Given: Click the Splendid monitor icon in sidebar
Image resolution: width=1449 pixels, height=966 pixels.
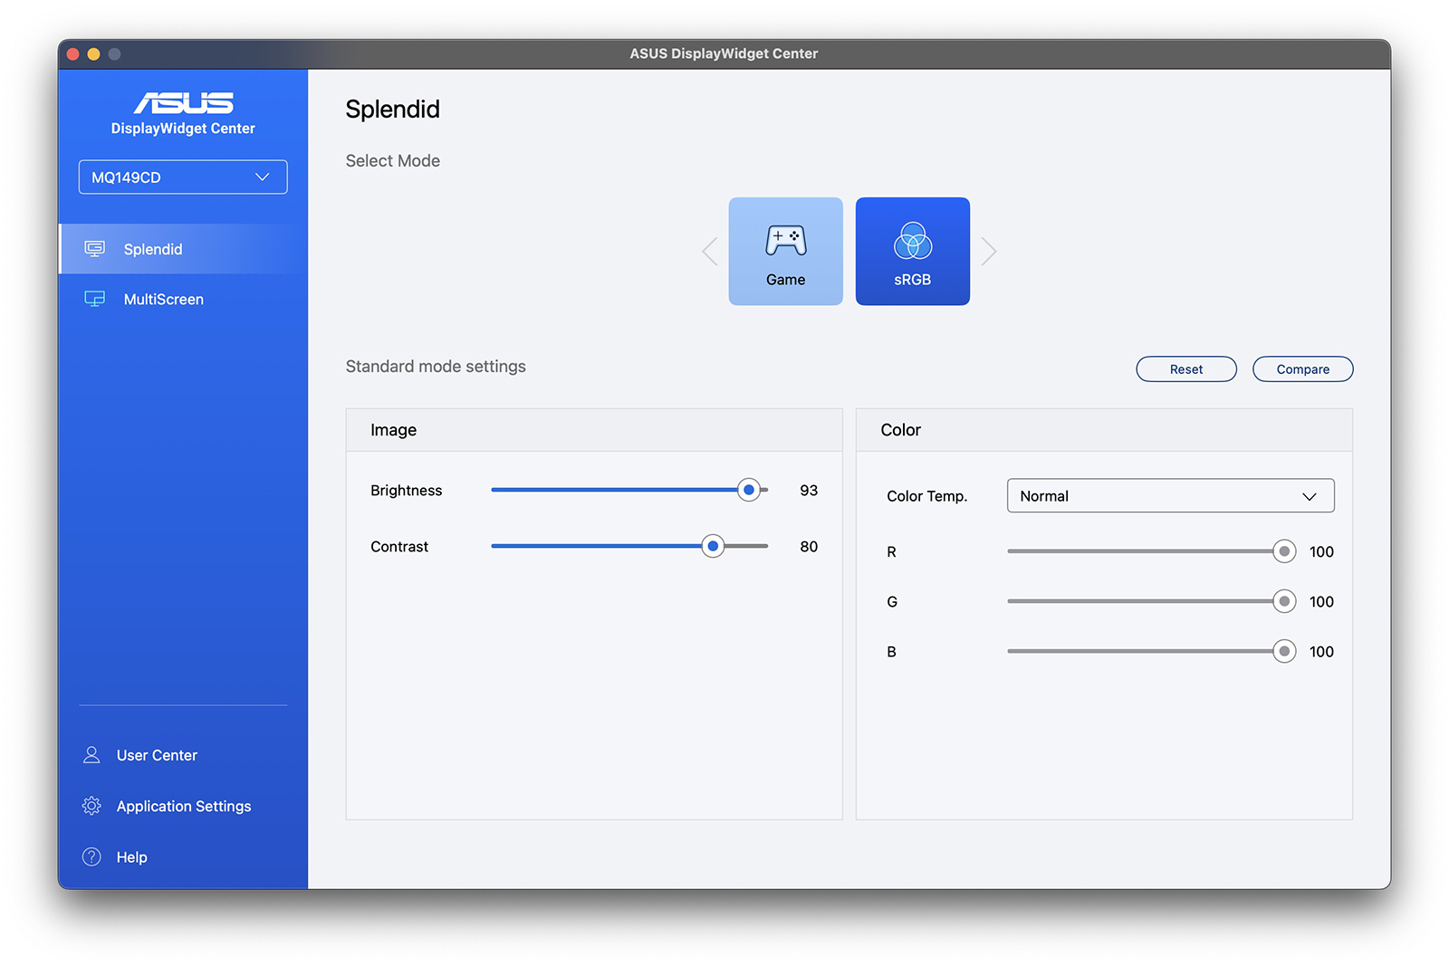Looking at the screenshot, I should 94,249.
